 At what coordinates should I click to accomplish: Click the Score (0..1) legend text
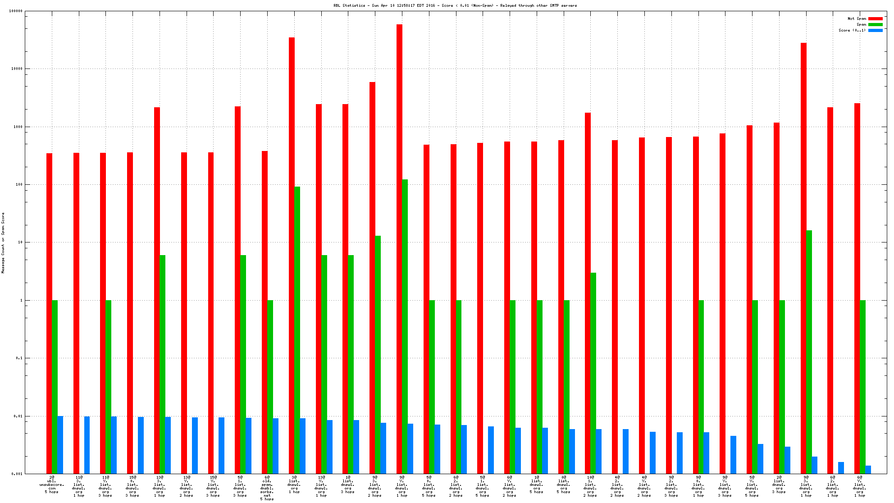click(852, 30)
